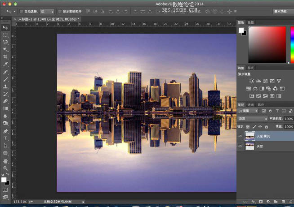Enable the 自动选择 checkbox
The height and width of the screenshot is (207, 294).
click(x=21, y=12)
